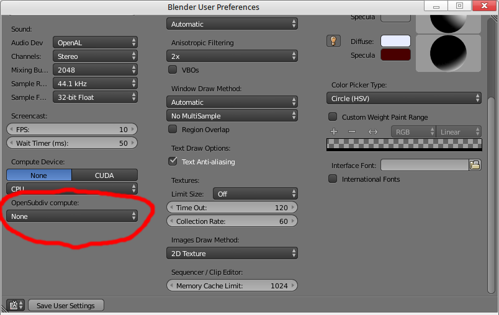
Task: Select None compute device
Action: [39, 175]
